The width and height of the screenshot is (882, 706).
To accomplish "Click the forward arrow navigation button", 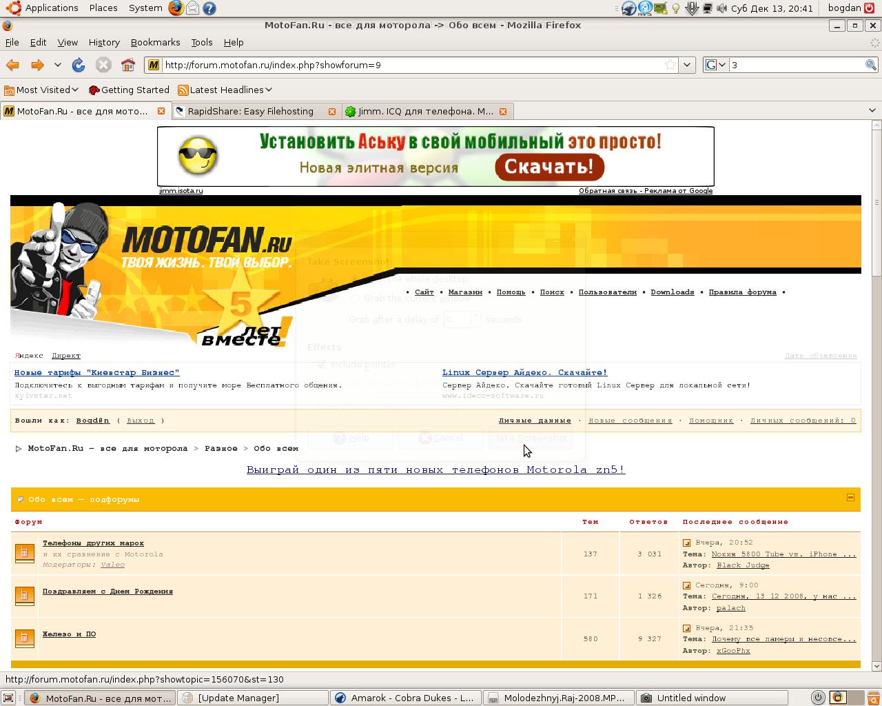I will point(37,65).
